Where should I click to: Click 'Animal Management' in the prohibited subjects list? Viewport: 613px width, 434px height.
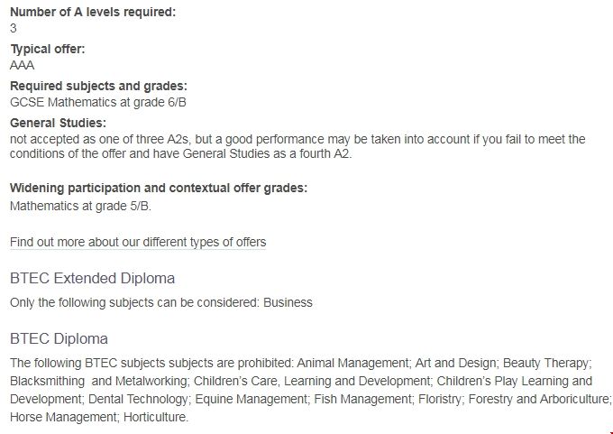351,364
